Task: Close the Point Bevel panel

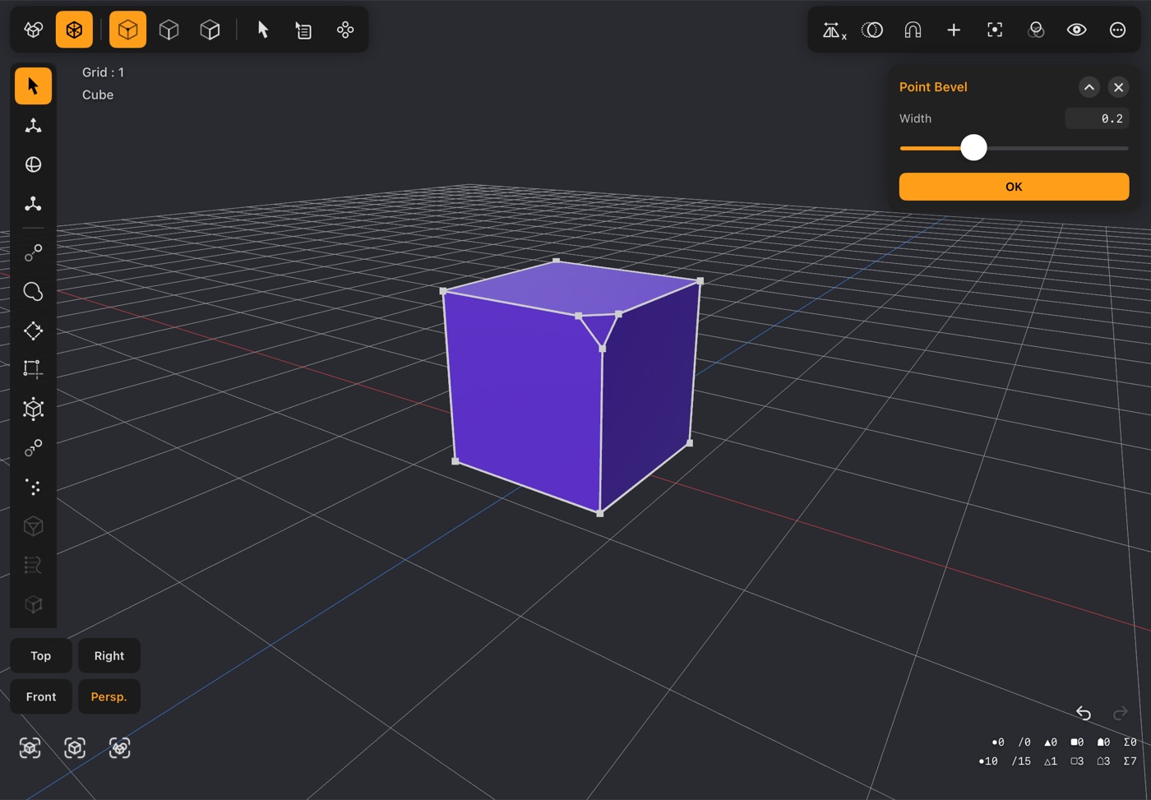Action: tap(1118, 87)
